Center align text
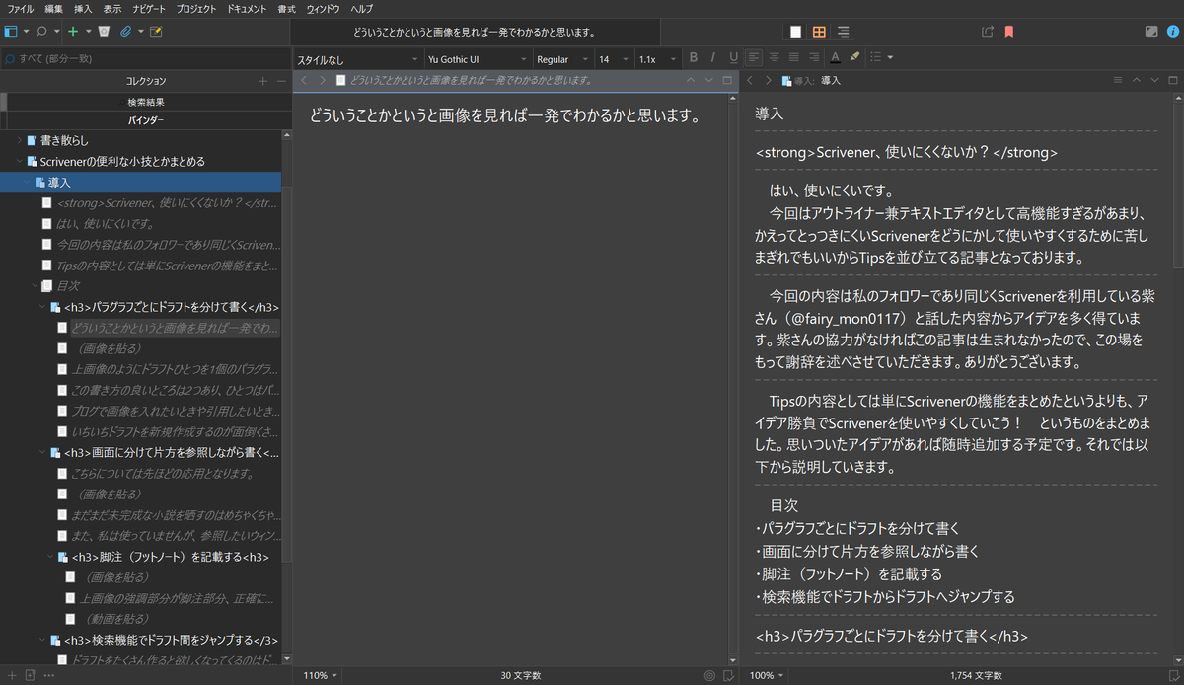Image resolution: width=1184 pixels, height=685 pixels. (x=775, y=58)
